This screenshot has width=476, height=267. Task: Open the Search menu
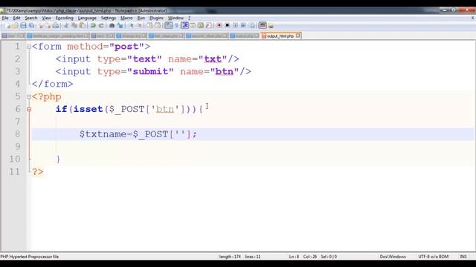pyautogui.click(x=31, y=18)
